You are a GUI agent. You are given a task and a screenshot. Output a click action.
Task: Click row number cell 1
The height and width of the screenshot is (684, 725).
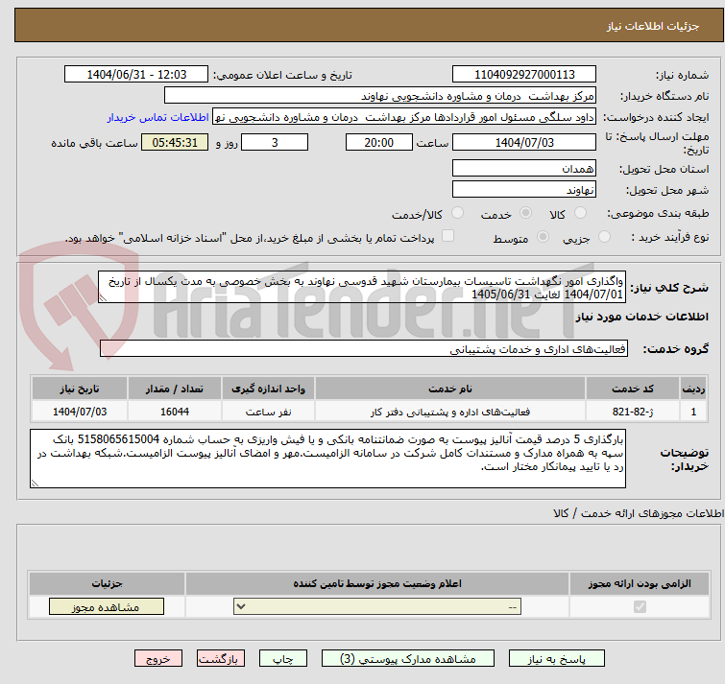pos(693,411)
